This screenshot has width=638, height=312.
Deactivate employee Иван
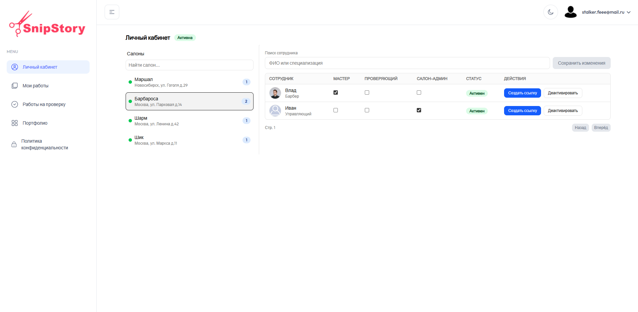563,111
